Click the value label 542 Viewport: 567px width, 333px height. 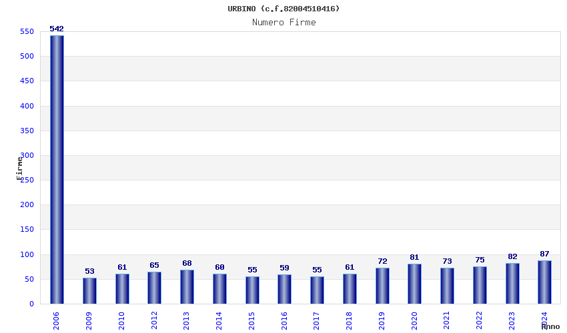[57, 29]
